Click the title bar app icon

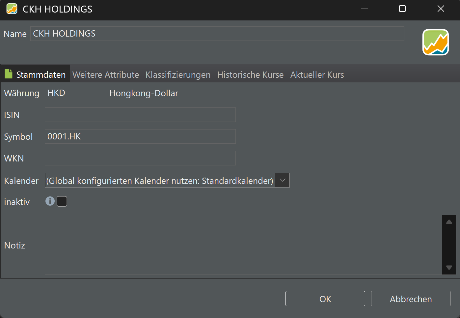(12, 9)
